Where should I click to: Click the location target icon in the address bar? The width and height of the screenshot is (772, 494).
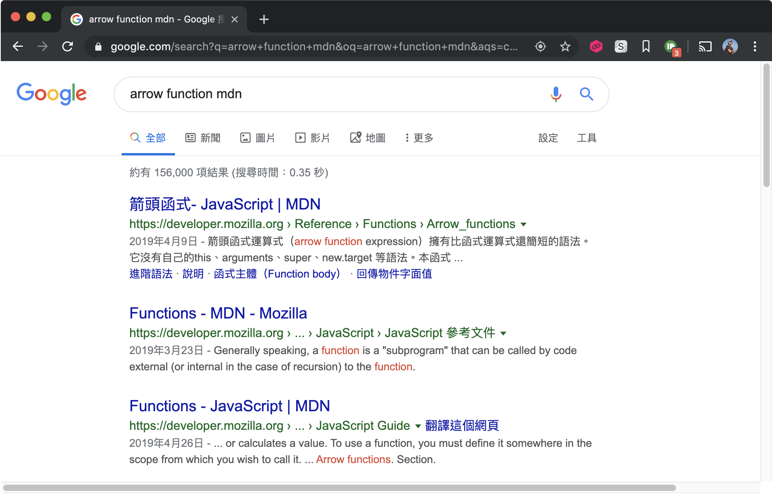click(x=540, y=47)
